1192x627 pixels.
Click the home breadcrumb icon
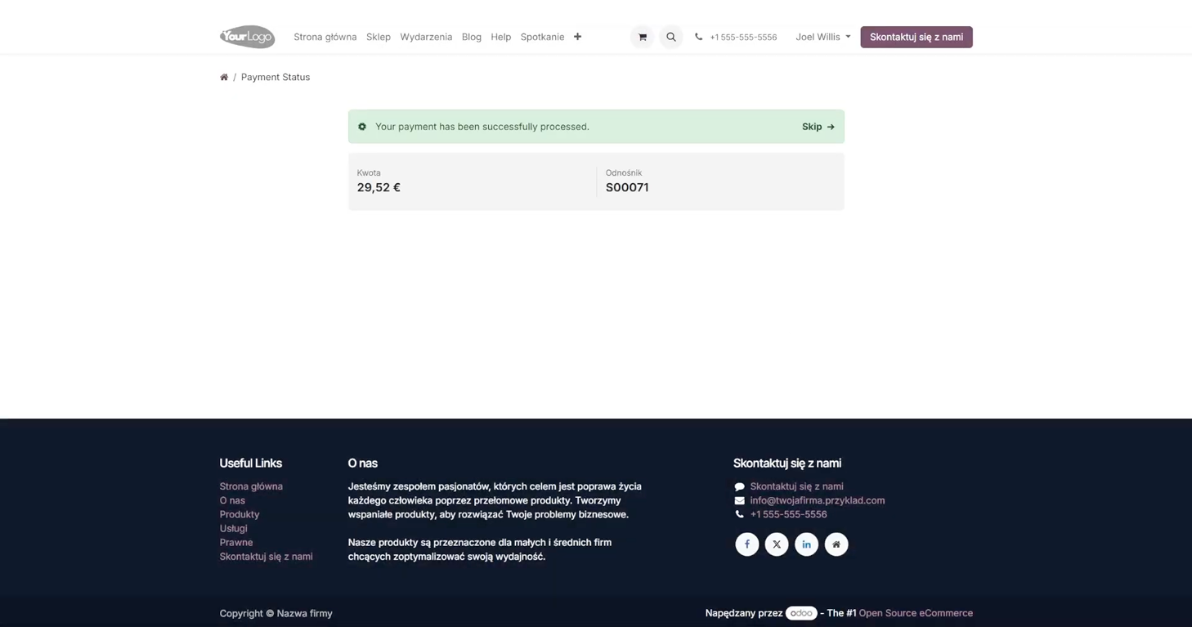tap(224, 77)
